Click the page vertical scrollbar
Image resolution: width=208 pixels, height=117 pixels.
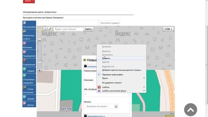[207, 65]
